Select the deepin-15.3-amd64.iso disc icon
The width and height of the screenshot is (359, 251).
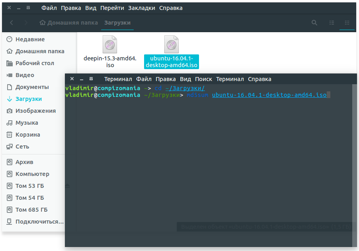(x=110, y=44)
